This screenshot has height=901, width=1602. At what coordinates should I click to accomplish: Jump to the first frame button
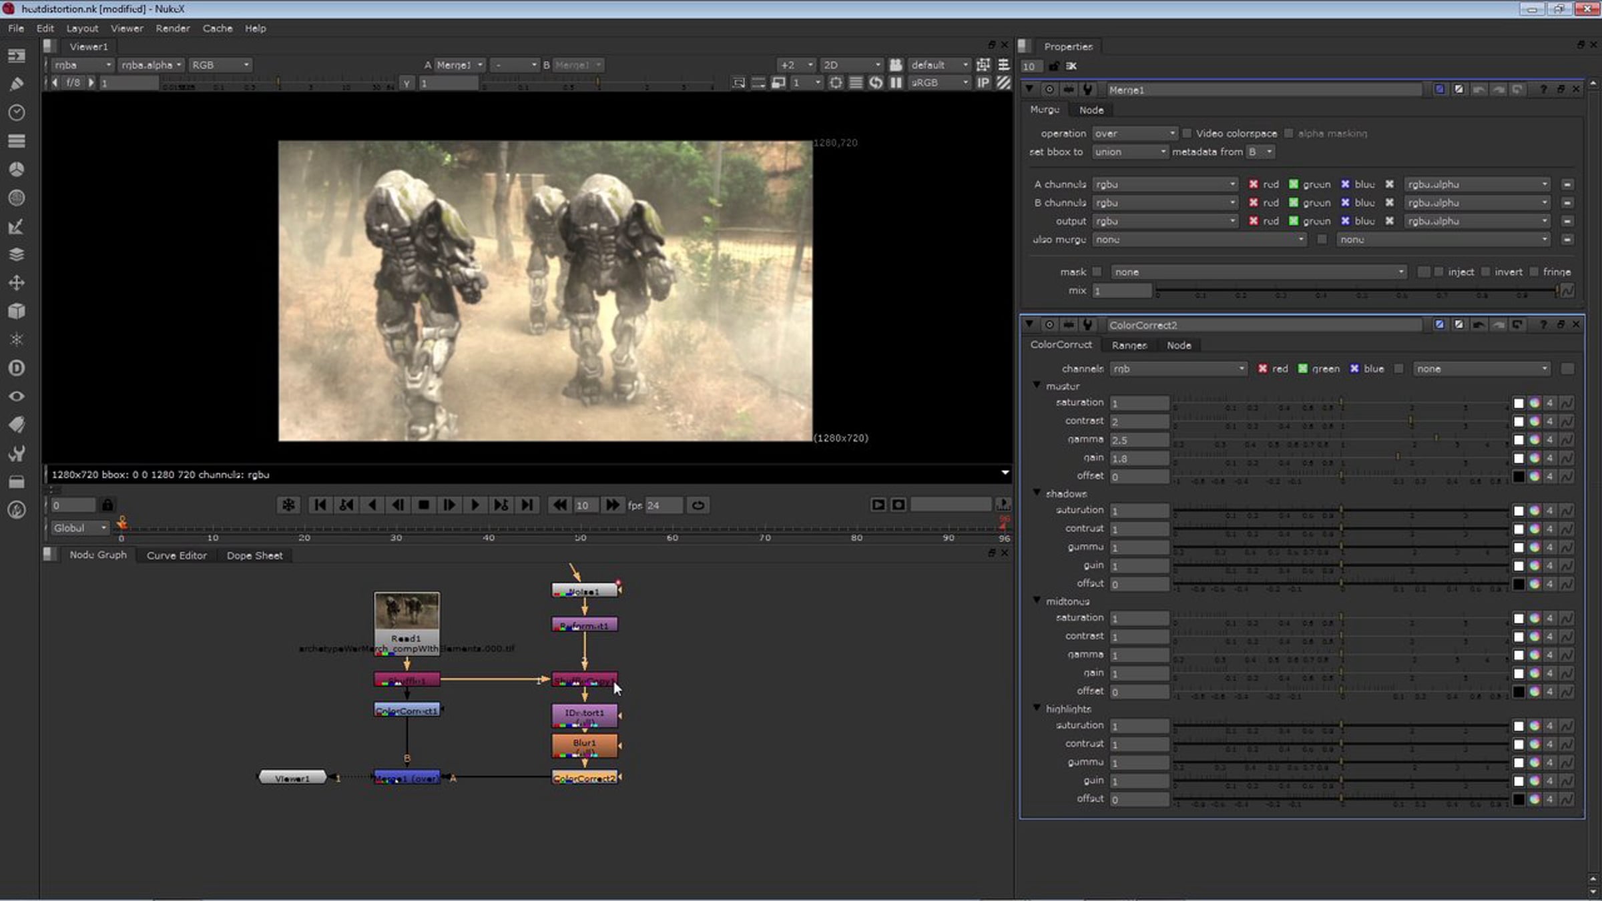(x=320, y=505)
